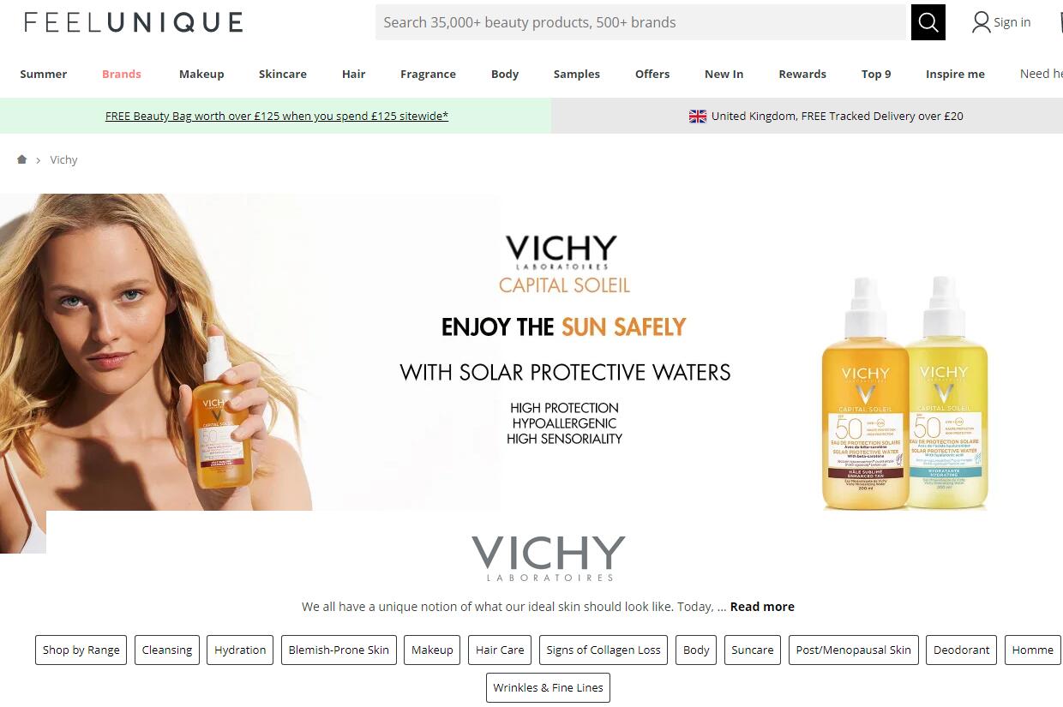Open the FREE Beauty Bag offer link
This screenshot has width=1063, height=707.
[x=277, y=117]
